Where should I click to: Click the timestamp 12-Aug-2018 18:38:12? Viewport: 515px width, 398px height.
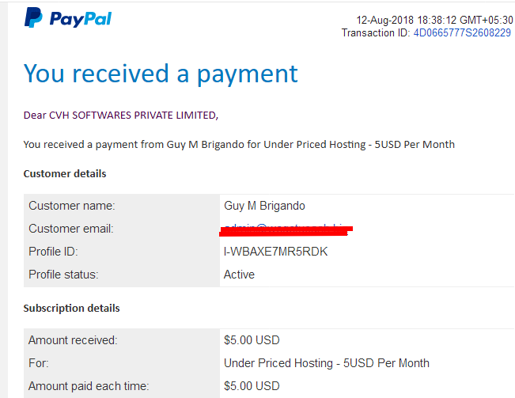[407, 20]
